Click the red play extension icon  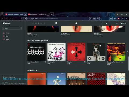(119, 19)
